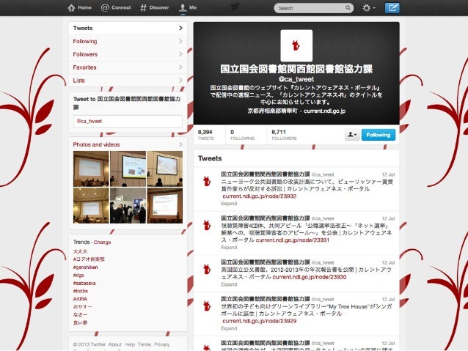Open current.ndl.go.jp link in profile header

(x=324, y=111)
